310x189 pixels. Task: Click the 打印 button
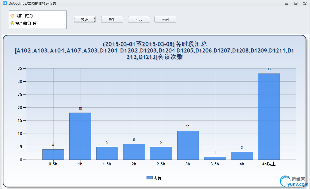[x=139, y=20]
